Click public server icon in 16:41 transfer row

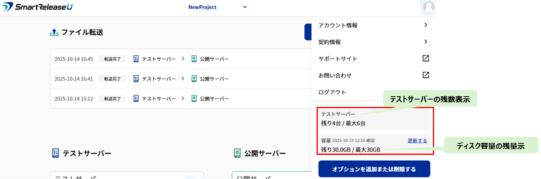194,79
